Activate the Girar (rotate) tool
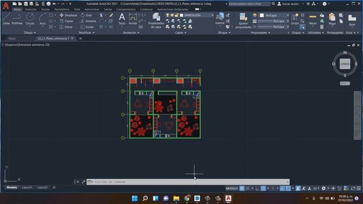The height and width of the screenshot is (204, 363). pos(87,15)
